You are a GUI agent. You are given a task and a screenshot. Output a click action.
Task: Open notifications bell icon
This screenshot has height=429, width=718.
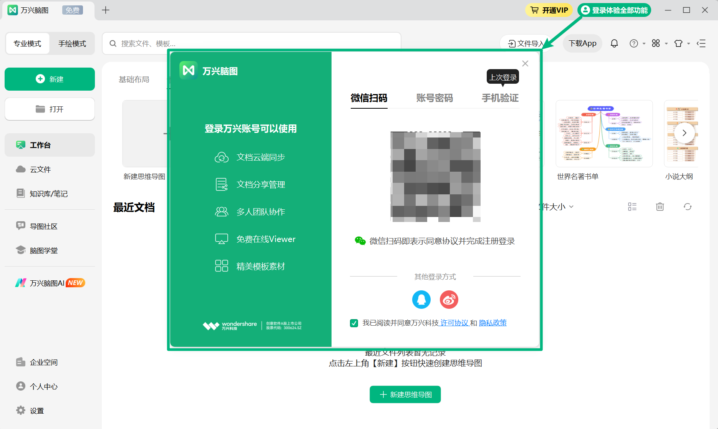click(x=614, y=43)
